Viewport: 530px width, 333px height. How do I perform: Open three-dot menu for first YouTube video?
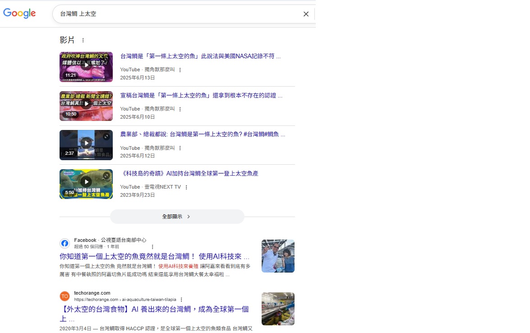click(180, 70)
